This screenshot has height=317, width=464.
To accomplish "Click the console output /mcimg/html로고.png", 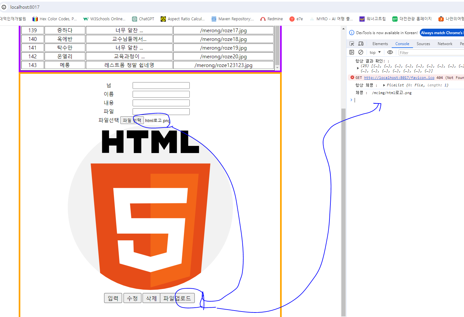I will pyautogui.click(x=392, y=93).
